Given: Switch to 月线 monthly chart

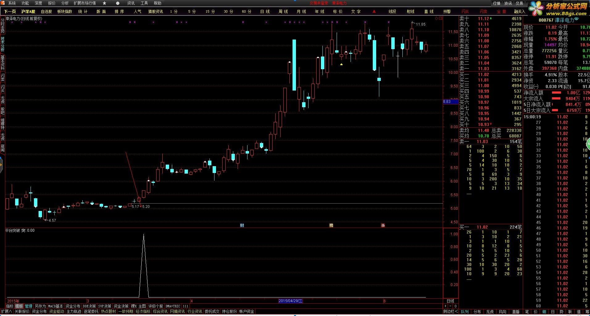Looking at the screenshot, I should click(x=301, y=11).
